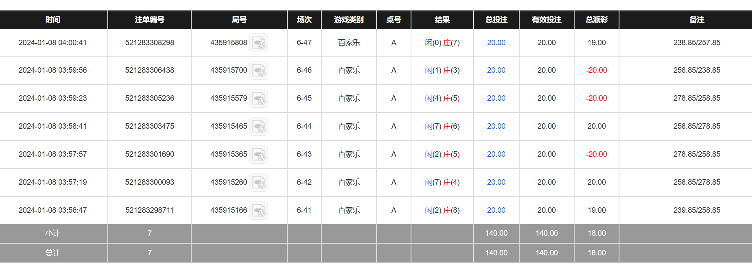Click replay icon beside round 435915579
The height and width of the screenshot is (270, 752).
pyautogui.click(x=258, y=99)
